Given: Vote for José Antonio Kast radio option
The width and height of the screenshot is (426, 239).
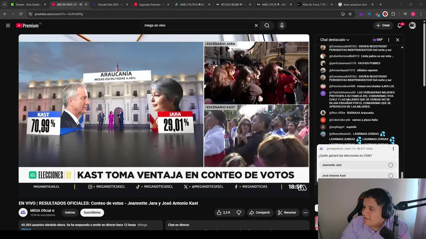Looking at the screenshot, I should click(391, 176).
